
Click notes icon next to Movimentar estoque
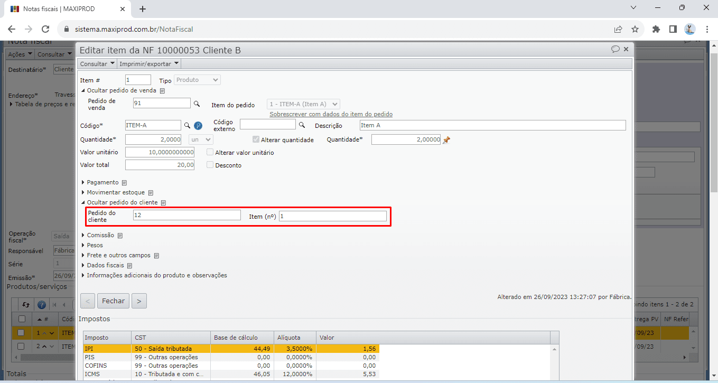150,193
